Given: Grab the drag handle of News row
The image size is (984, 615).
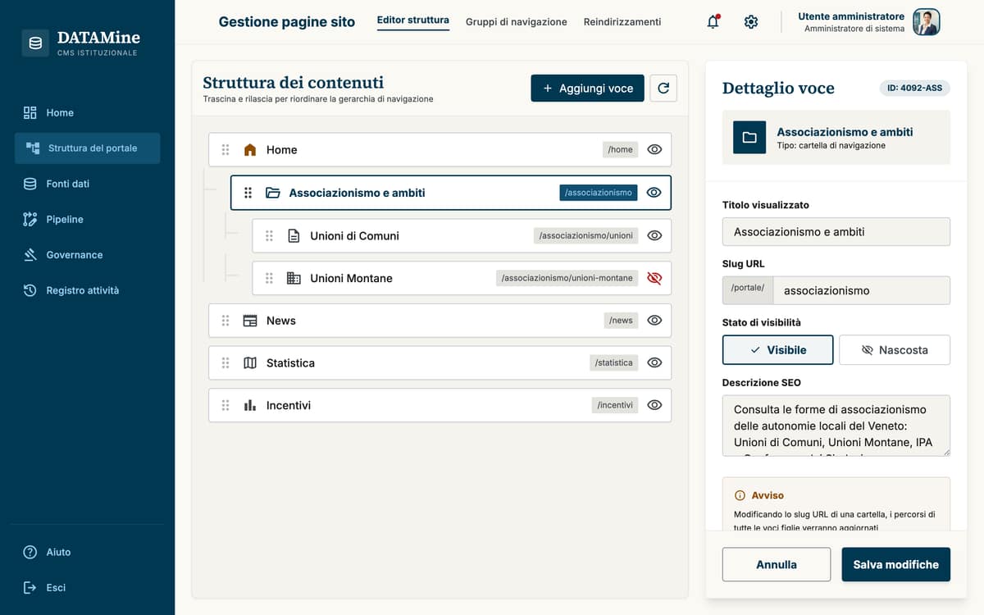Looking at the screenshot, I should (x=225, y=321).
